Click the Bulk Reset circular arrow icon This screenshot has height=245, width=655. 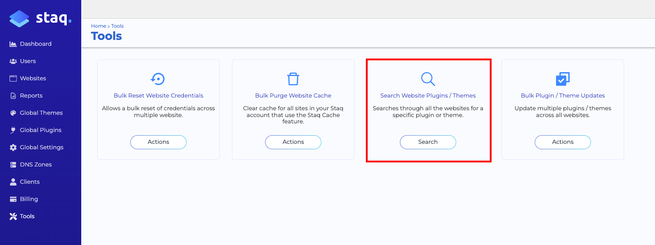pyautogui.click(x=158, y=79)
